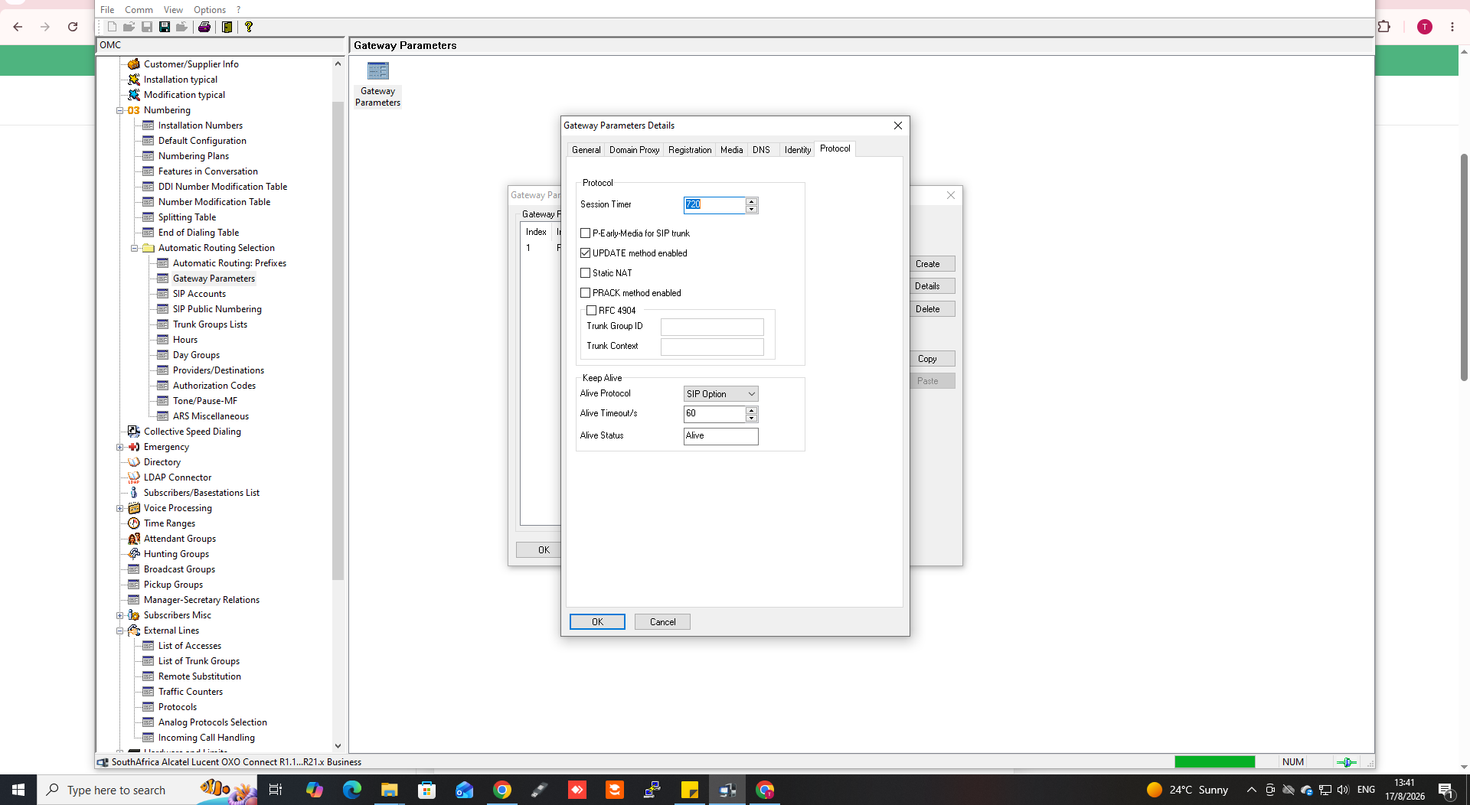
Task: Click the Voice Processing tree icon
Action: [x=134, y=508]
